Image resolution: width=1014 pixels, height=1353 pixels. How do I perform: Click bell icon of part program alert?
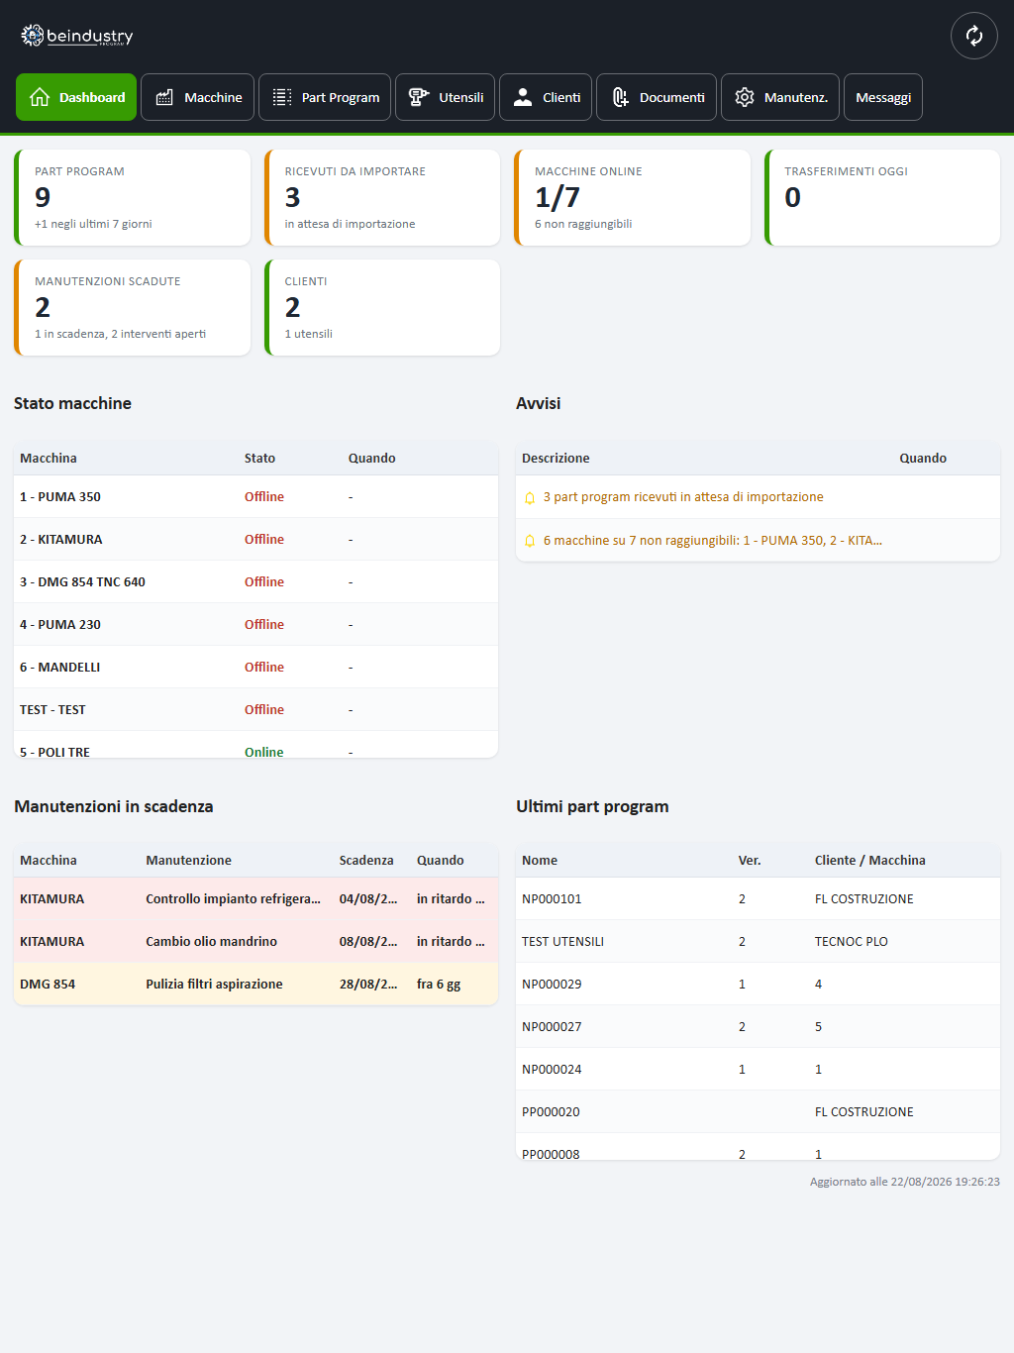(x=530, y=497)
